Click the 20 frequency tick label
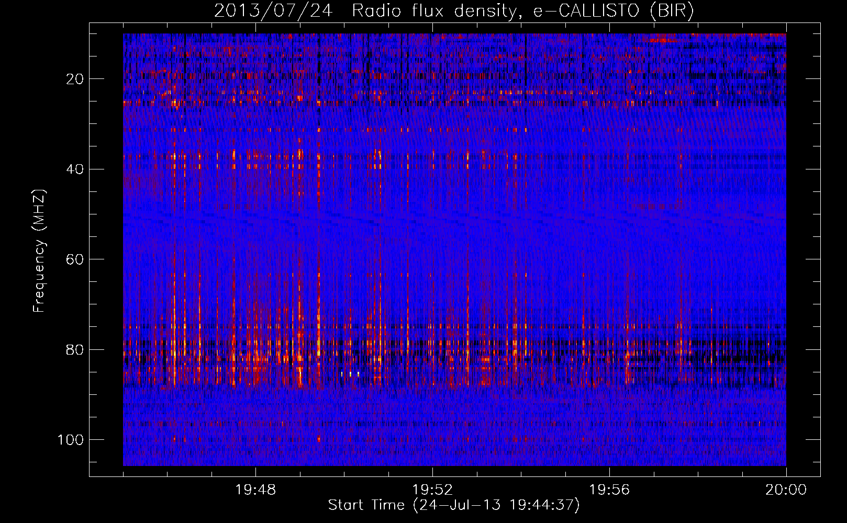 pos(75,79)
